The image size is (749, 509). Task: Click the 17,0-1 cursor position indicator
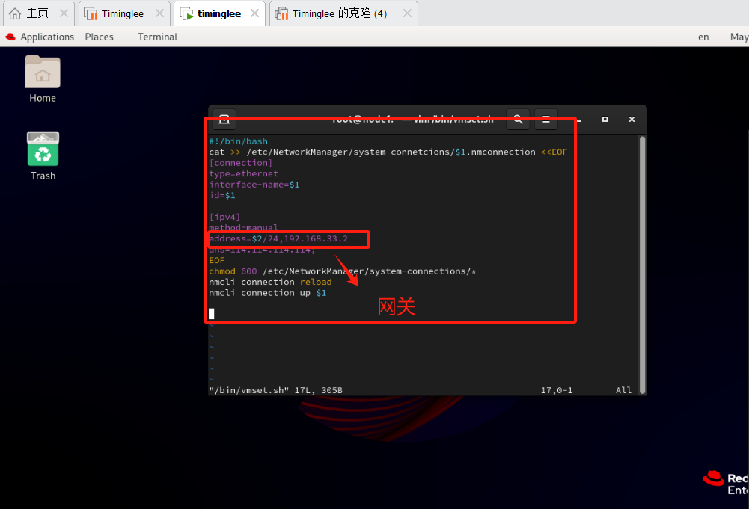557,390
